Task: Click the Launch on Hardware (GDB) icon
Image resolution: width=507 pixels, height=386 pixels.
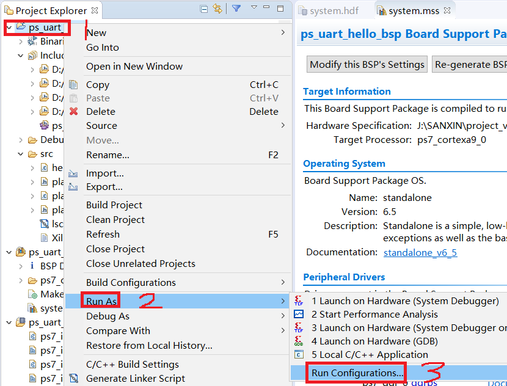Action: [x=299, y=341]
